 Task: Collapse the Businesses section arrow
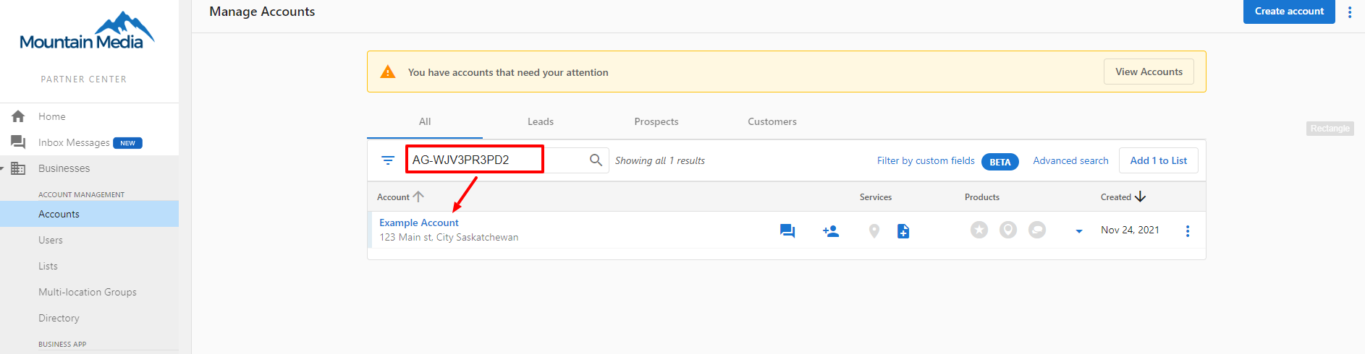[x=2, y=168]
